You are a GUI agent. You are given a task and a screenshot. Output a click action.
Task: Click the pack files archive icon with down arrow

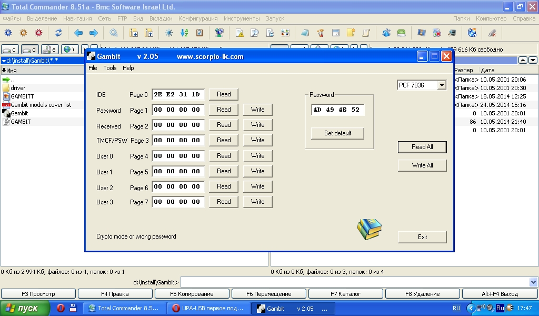134,33
